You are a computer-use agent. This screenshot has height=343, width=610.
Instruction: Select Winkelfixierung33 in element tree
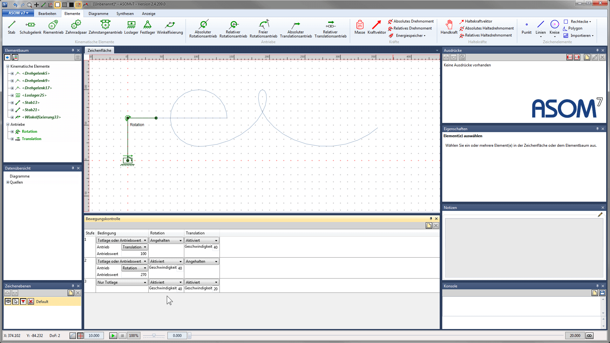point(41,117)
